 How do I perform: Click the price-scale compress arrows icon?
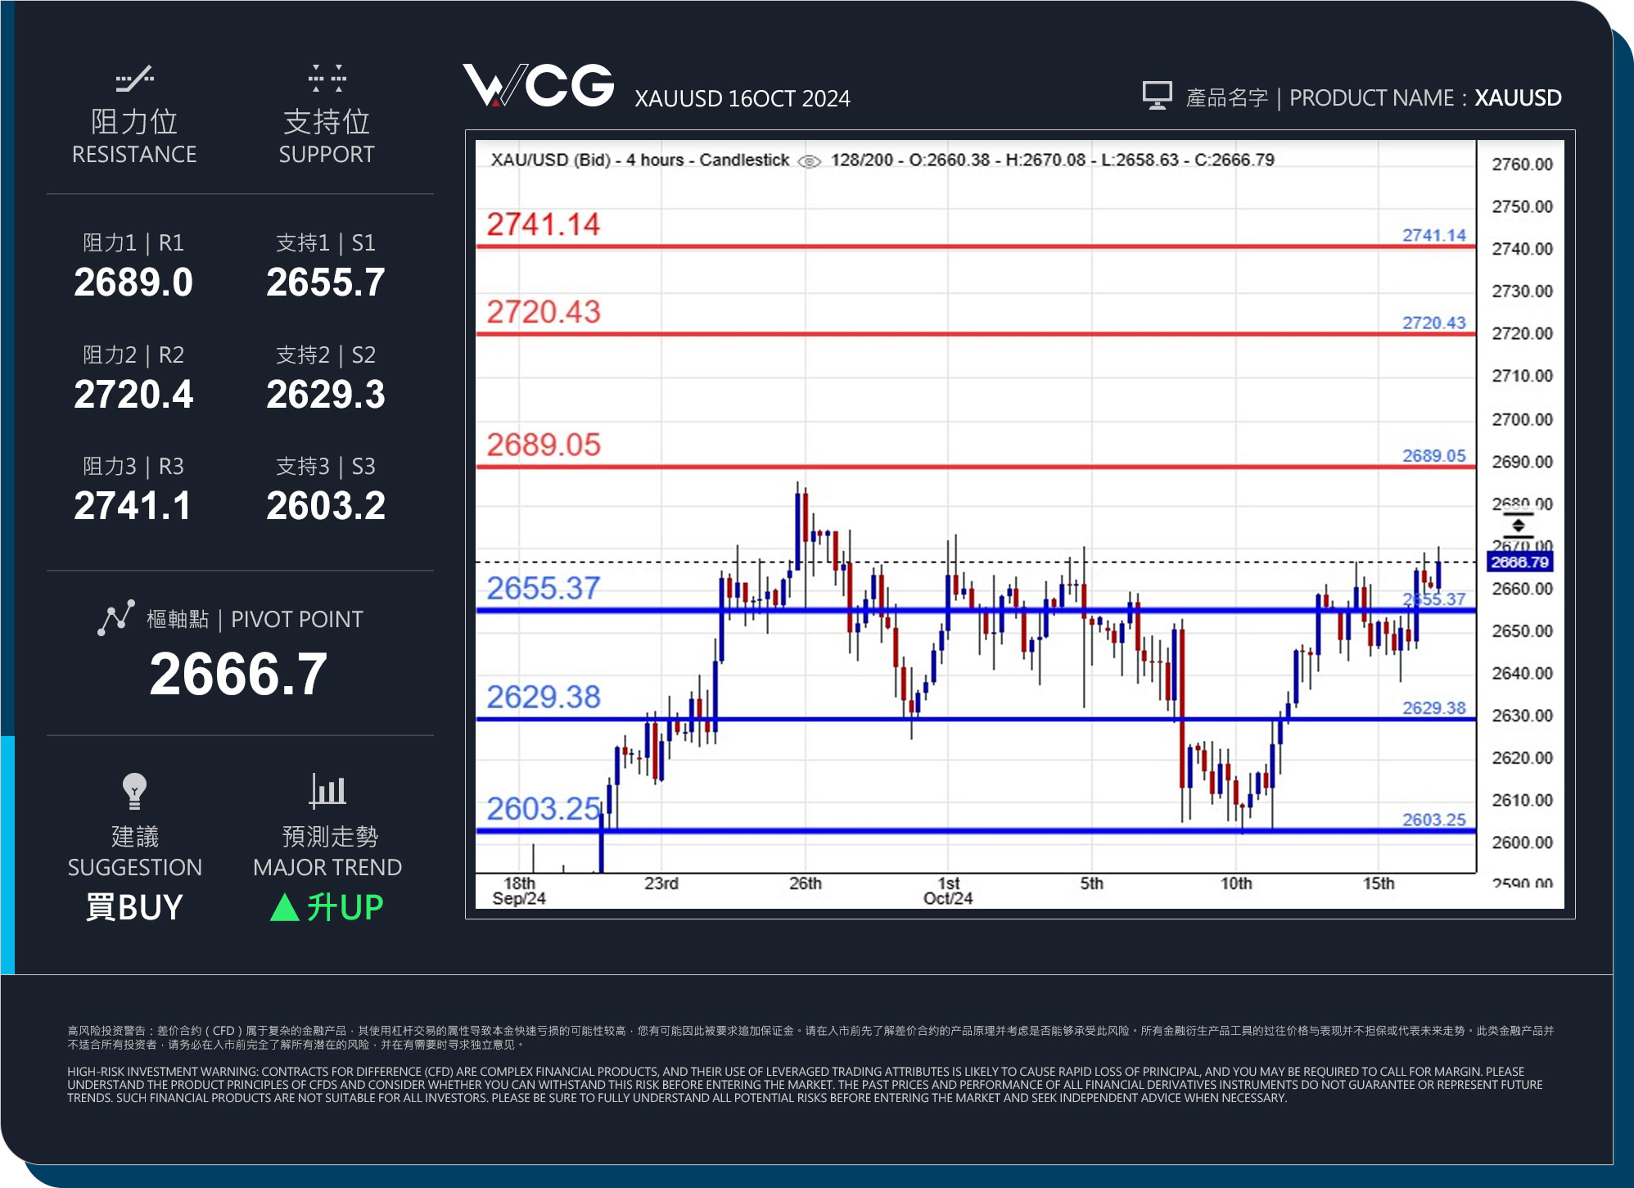pos(1518,525)
